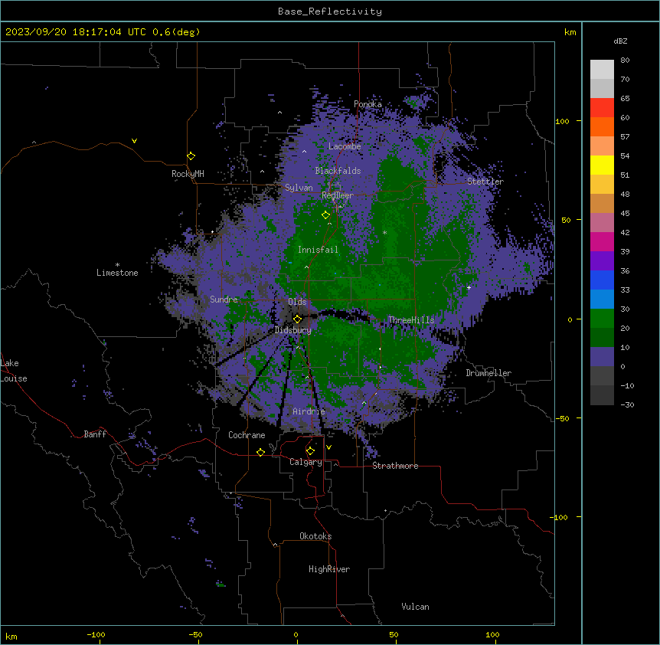Pick the lightest gray 70-80 dBZ swatch
Image resolution: width=660 pixels, height=645 pixels.
point(602,70)
